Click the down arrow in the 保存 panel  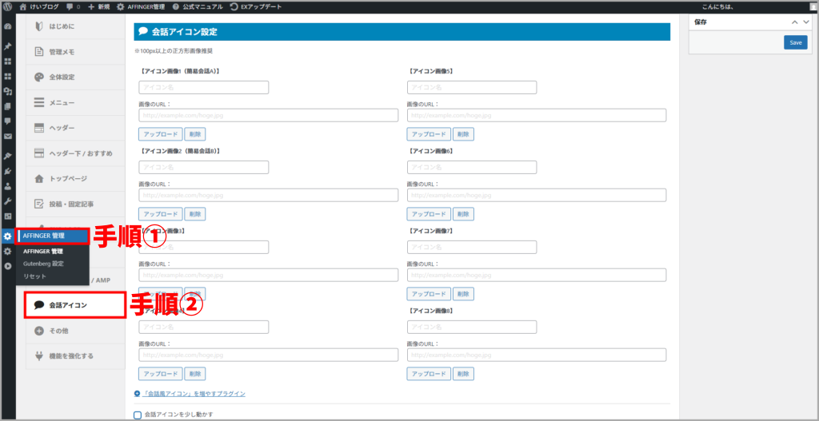[806, 22]
